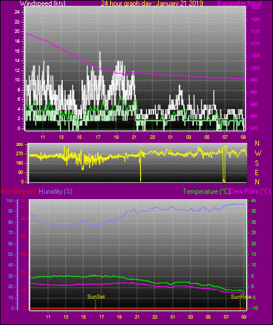This screenshot has height=325, width=273.
Task: Click the 17 hour label under wind graph
Action: click(x=98, y=137)
